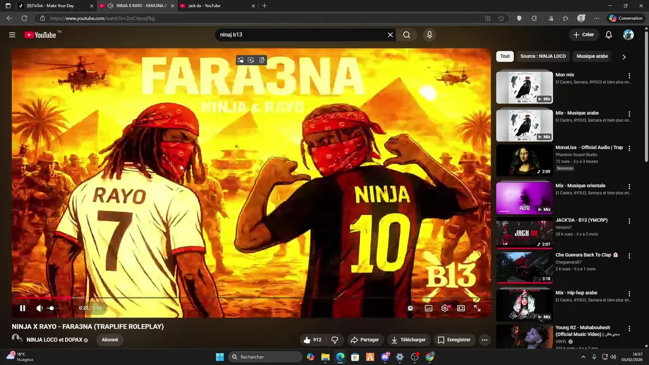This screenshot has width=649, height=365.
Task: Select the 'Tout' filter chip
Action: pos(505,56)
